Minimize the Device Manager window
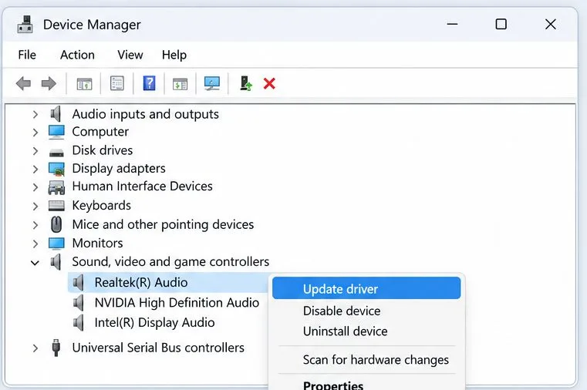587x390 pixels. (452, 25)
